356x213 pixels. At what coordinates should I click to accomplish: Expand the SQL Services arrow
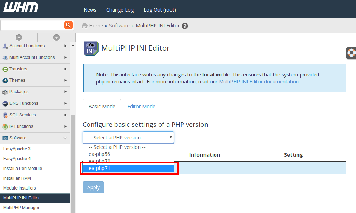(65, 115)
